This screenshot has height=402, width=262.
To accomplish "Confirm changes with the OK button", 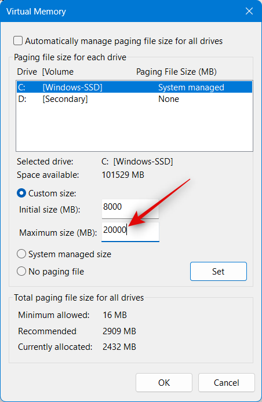I will [x=164, y=382].
